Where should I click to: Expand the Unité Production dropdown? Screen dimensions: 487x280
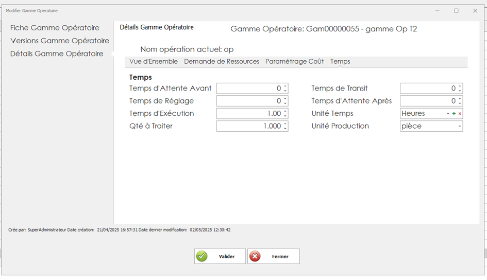click(x=459, y=126)
